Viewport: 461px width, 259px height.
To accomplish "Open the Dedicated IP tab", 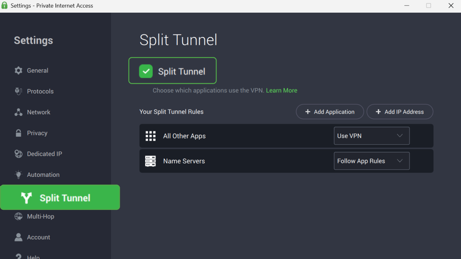I will pos(44,154).
